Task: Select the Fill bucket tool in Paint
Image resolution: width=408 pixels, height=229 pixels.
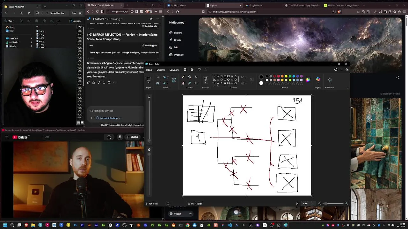Action: coord(189,77)
